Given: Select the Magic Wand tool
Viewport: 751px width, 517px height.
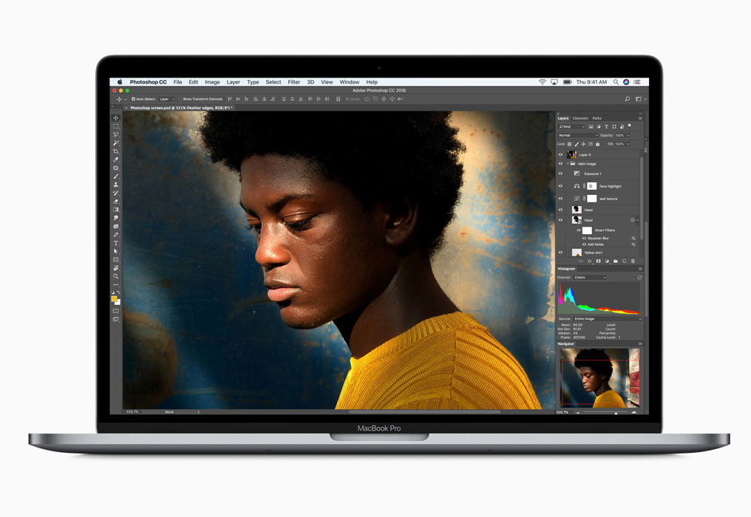Looking at the screenshot, I should tap(115, 143).
